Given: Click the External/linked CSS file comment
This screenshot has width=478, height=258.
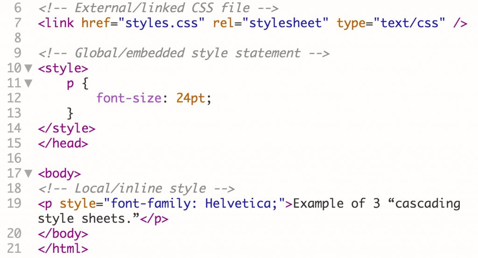Looking at the screenshot, I should (x=158, y=8).
